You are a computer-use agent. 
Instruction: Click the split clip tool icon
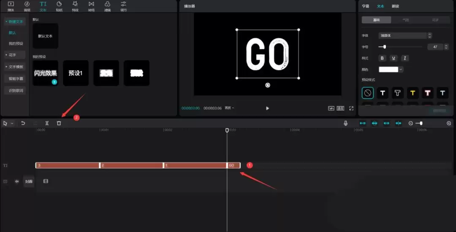click(47, 123)
